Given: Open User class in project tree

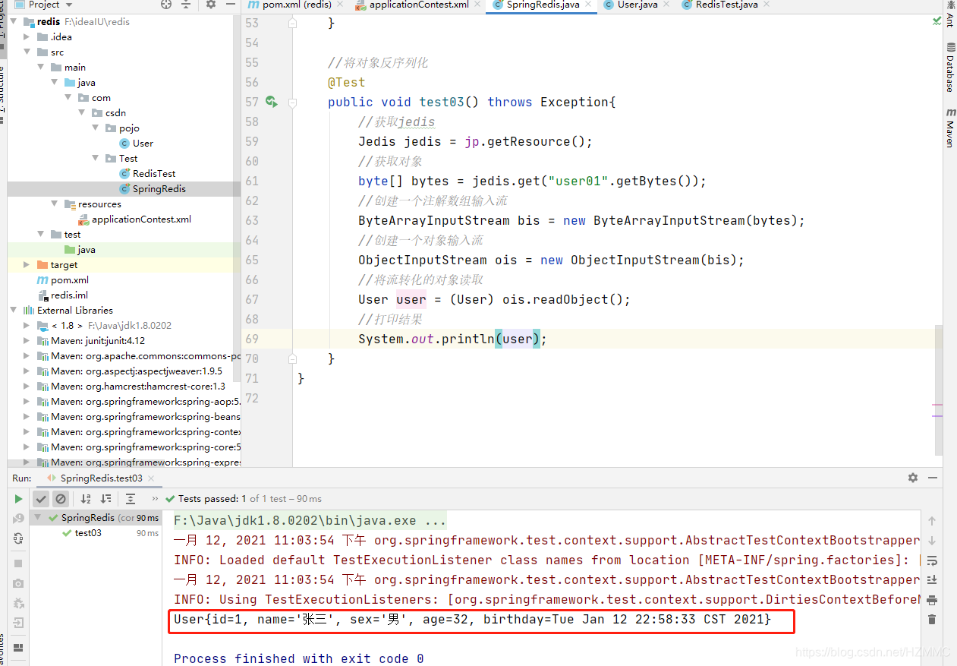Looking at the screenshot, I should tap(143, 144).
